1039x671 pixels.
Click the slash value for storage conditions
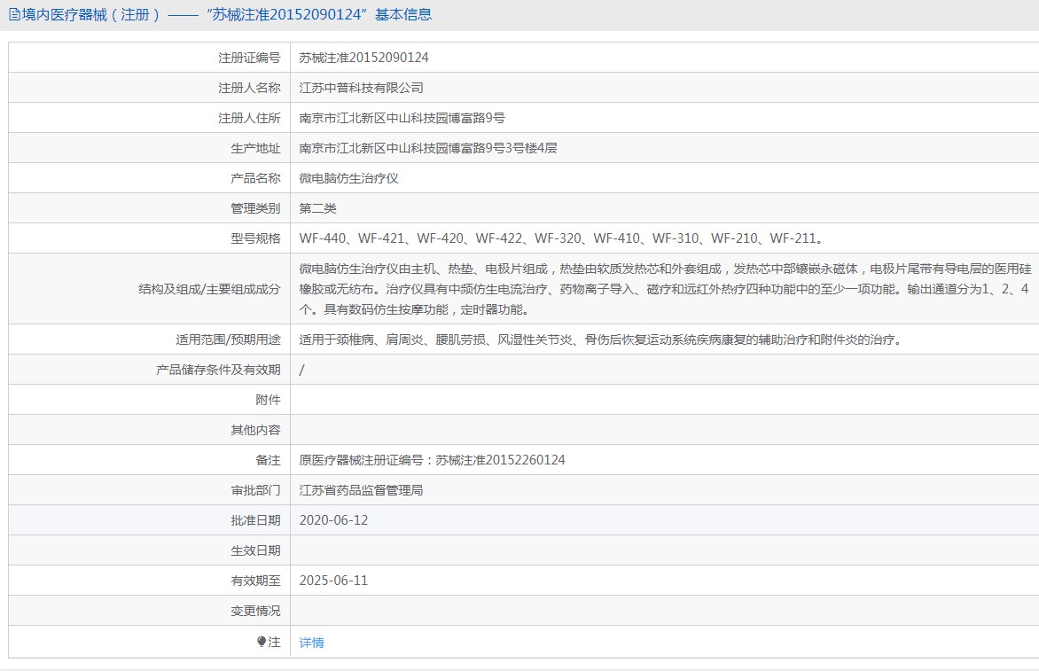tap(302, 370)
